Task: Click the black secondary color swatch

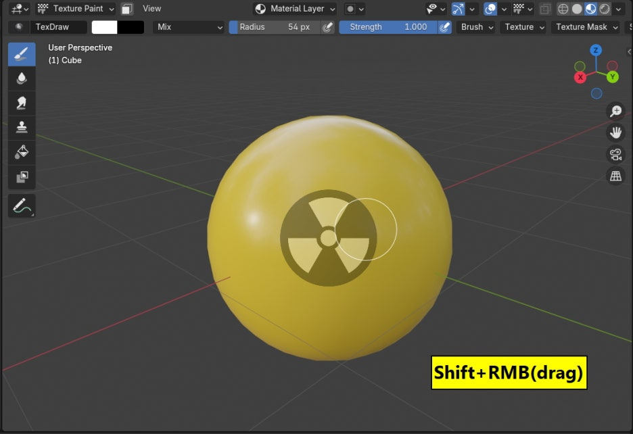Action: (x=131, y=27)
